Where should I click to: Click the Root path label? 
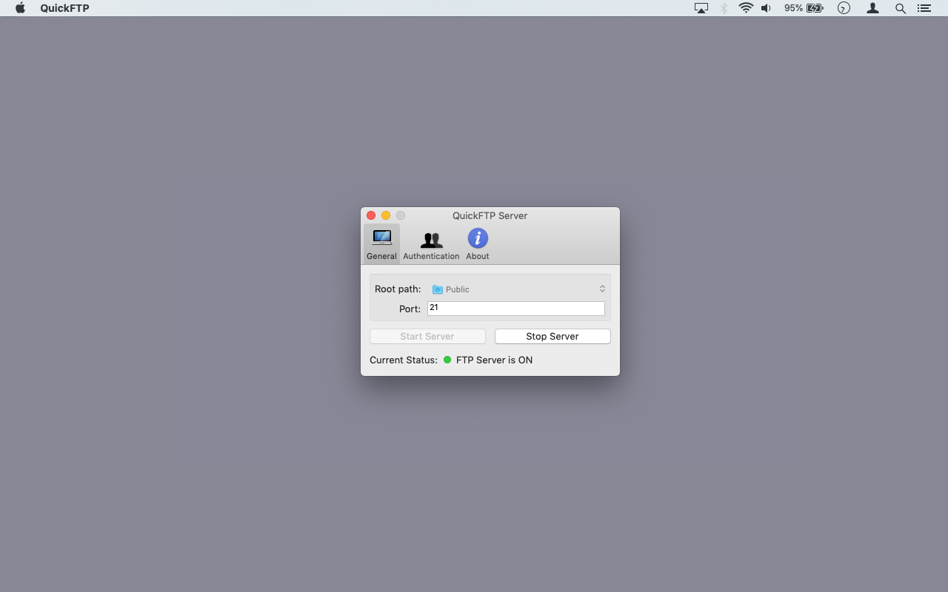tap(398, 289)
